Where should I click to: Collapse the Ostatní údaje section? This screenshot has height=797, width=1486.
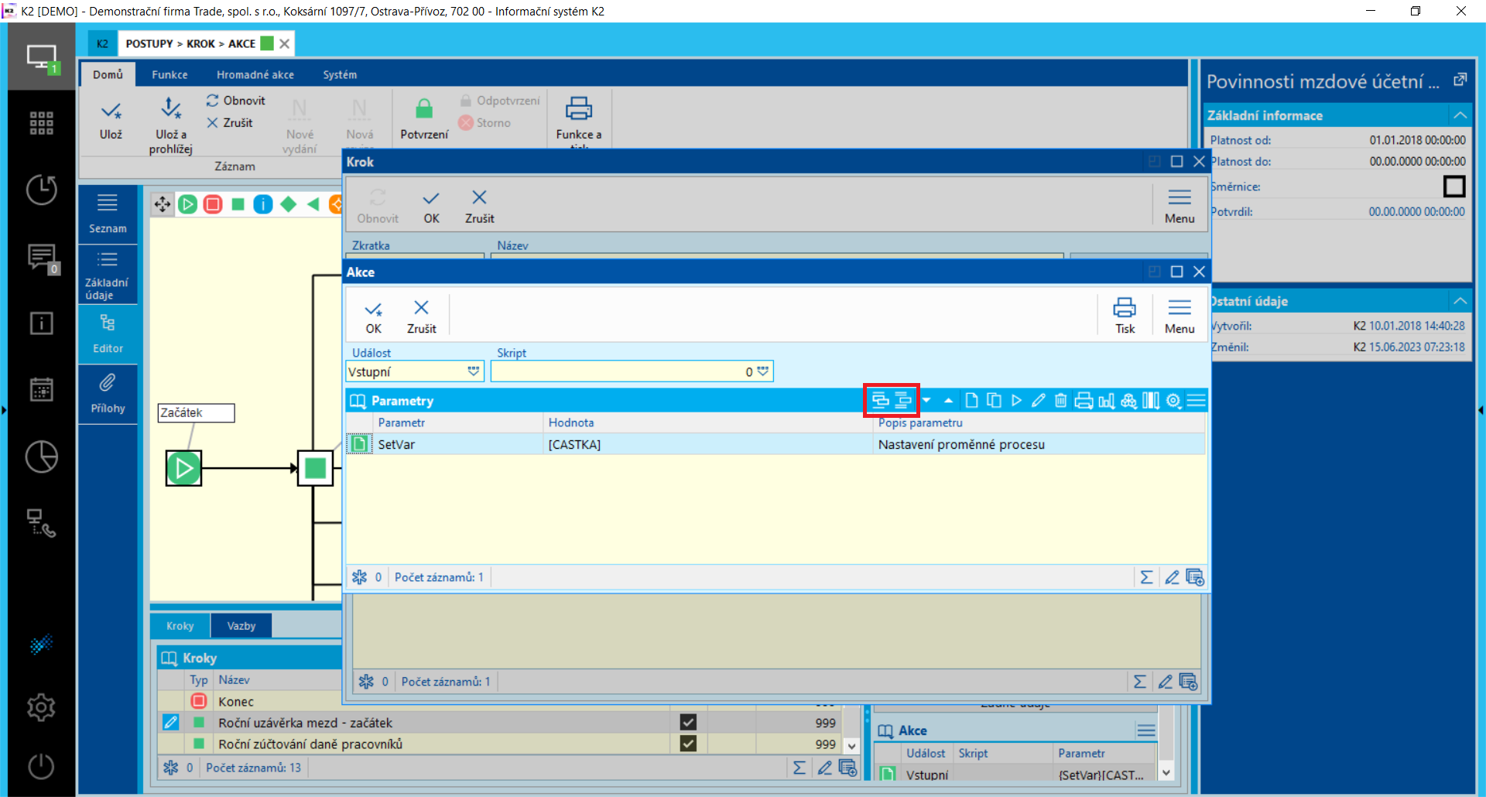pyautogui.click(x=1460, y=301)
